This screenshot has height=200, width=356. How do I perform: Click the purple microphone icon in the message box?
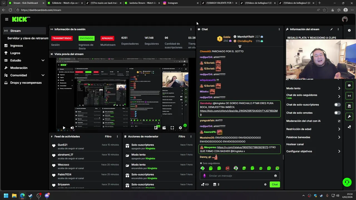pos(204,176)
